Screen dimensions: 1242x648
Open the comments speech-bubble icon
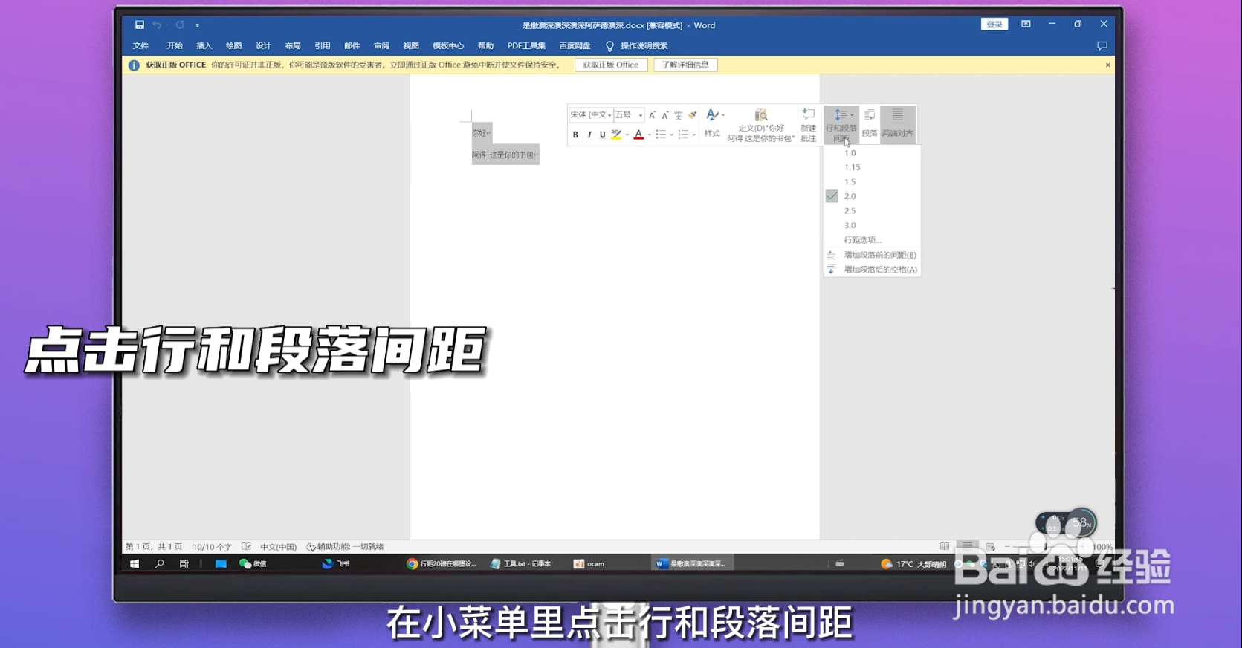[x=1102, y=45]
